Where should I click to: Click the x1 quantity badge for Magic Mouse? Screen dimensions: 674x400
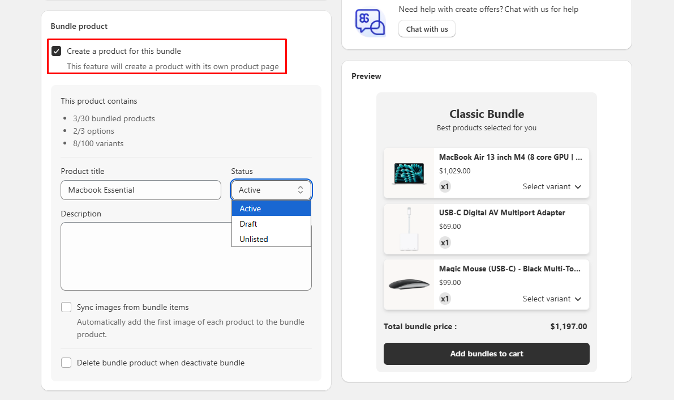pyautogui.click(x=445, y=299)
